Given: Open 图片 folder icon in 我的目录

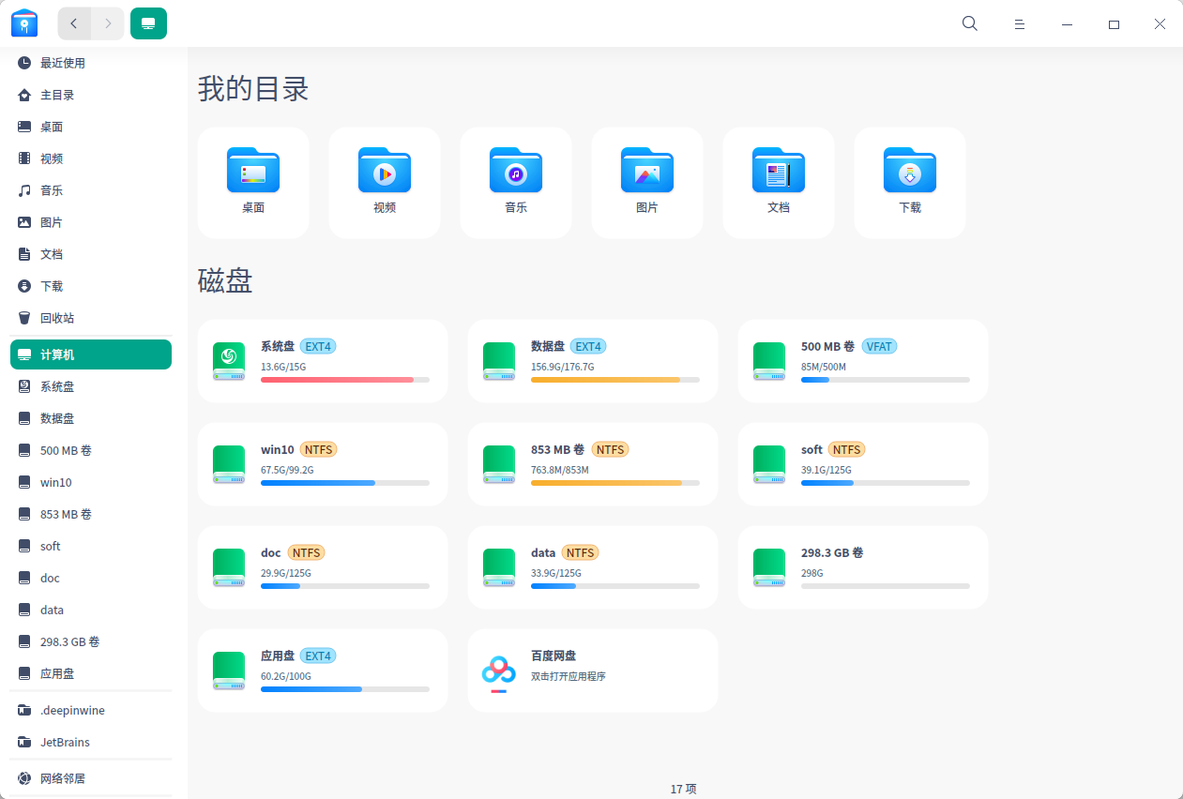Looking at the screenshot, I should [647, 170].
